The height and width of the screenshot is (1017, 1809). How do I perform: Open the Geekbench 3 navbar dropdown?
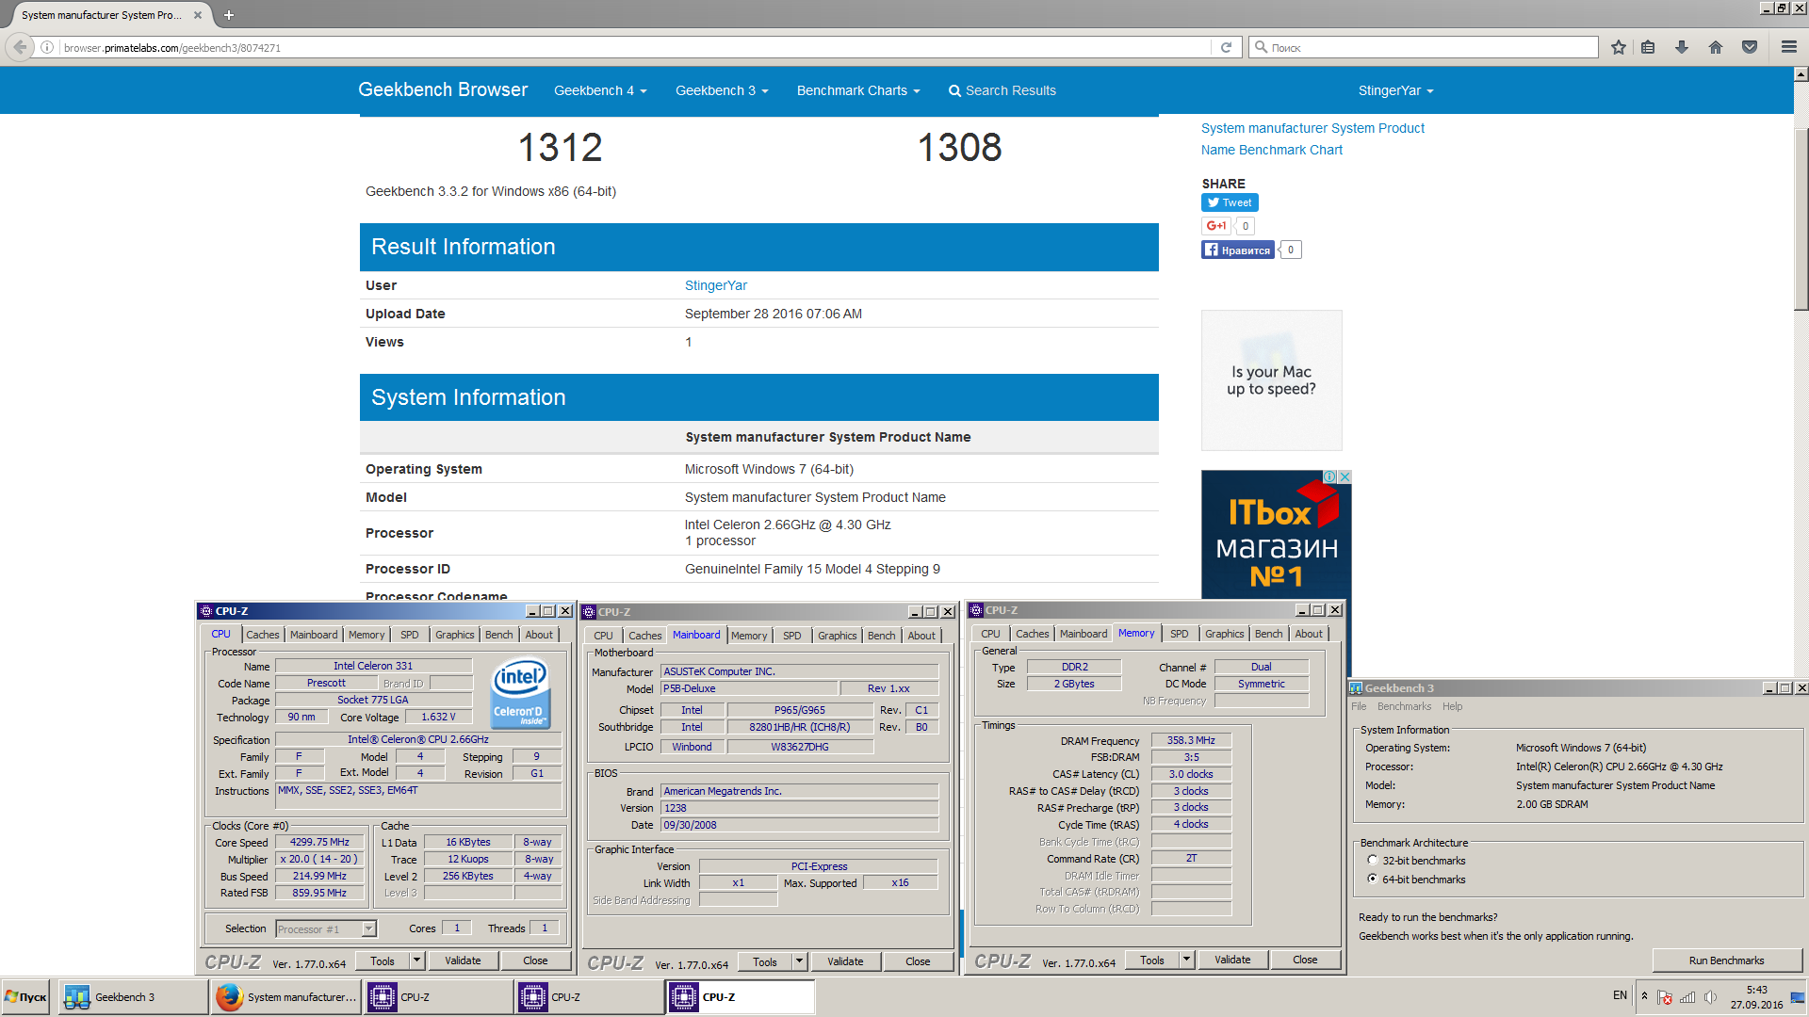[722, 90]
